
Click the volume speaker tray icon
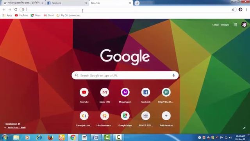click(230, 137)
